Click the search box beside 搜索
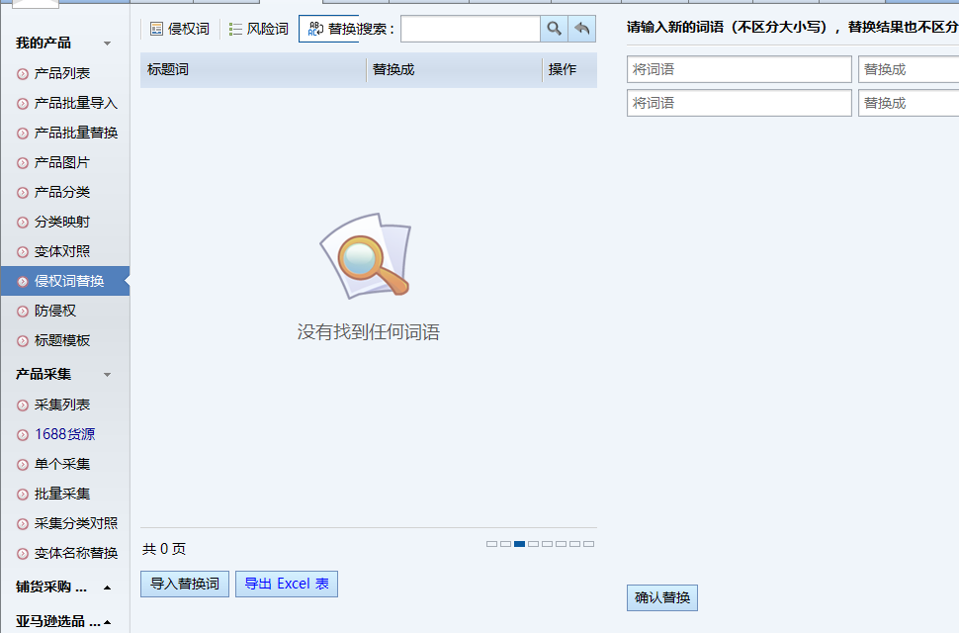Screen dimensions: 959x633 click(471, 29)
